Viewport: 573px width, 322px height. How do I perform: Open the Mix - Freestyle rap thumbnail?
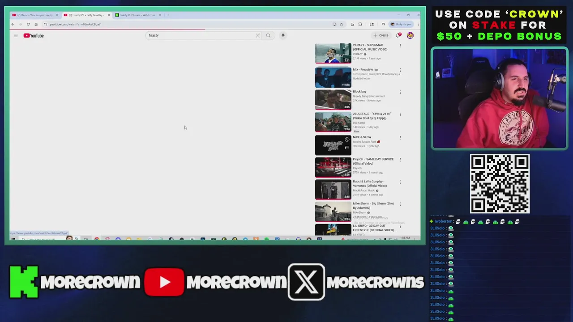(333, 77)
